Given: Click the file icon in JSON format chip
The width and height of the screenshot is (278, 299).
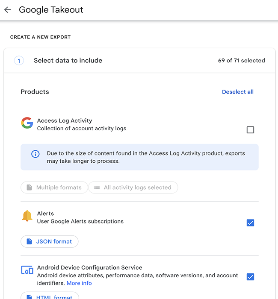Looking at the screenshot, I should [29, 241].
